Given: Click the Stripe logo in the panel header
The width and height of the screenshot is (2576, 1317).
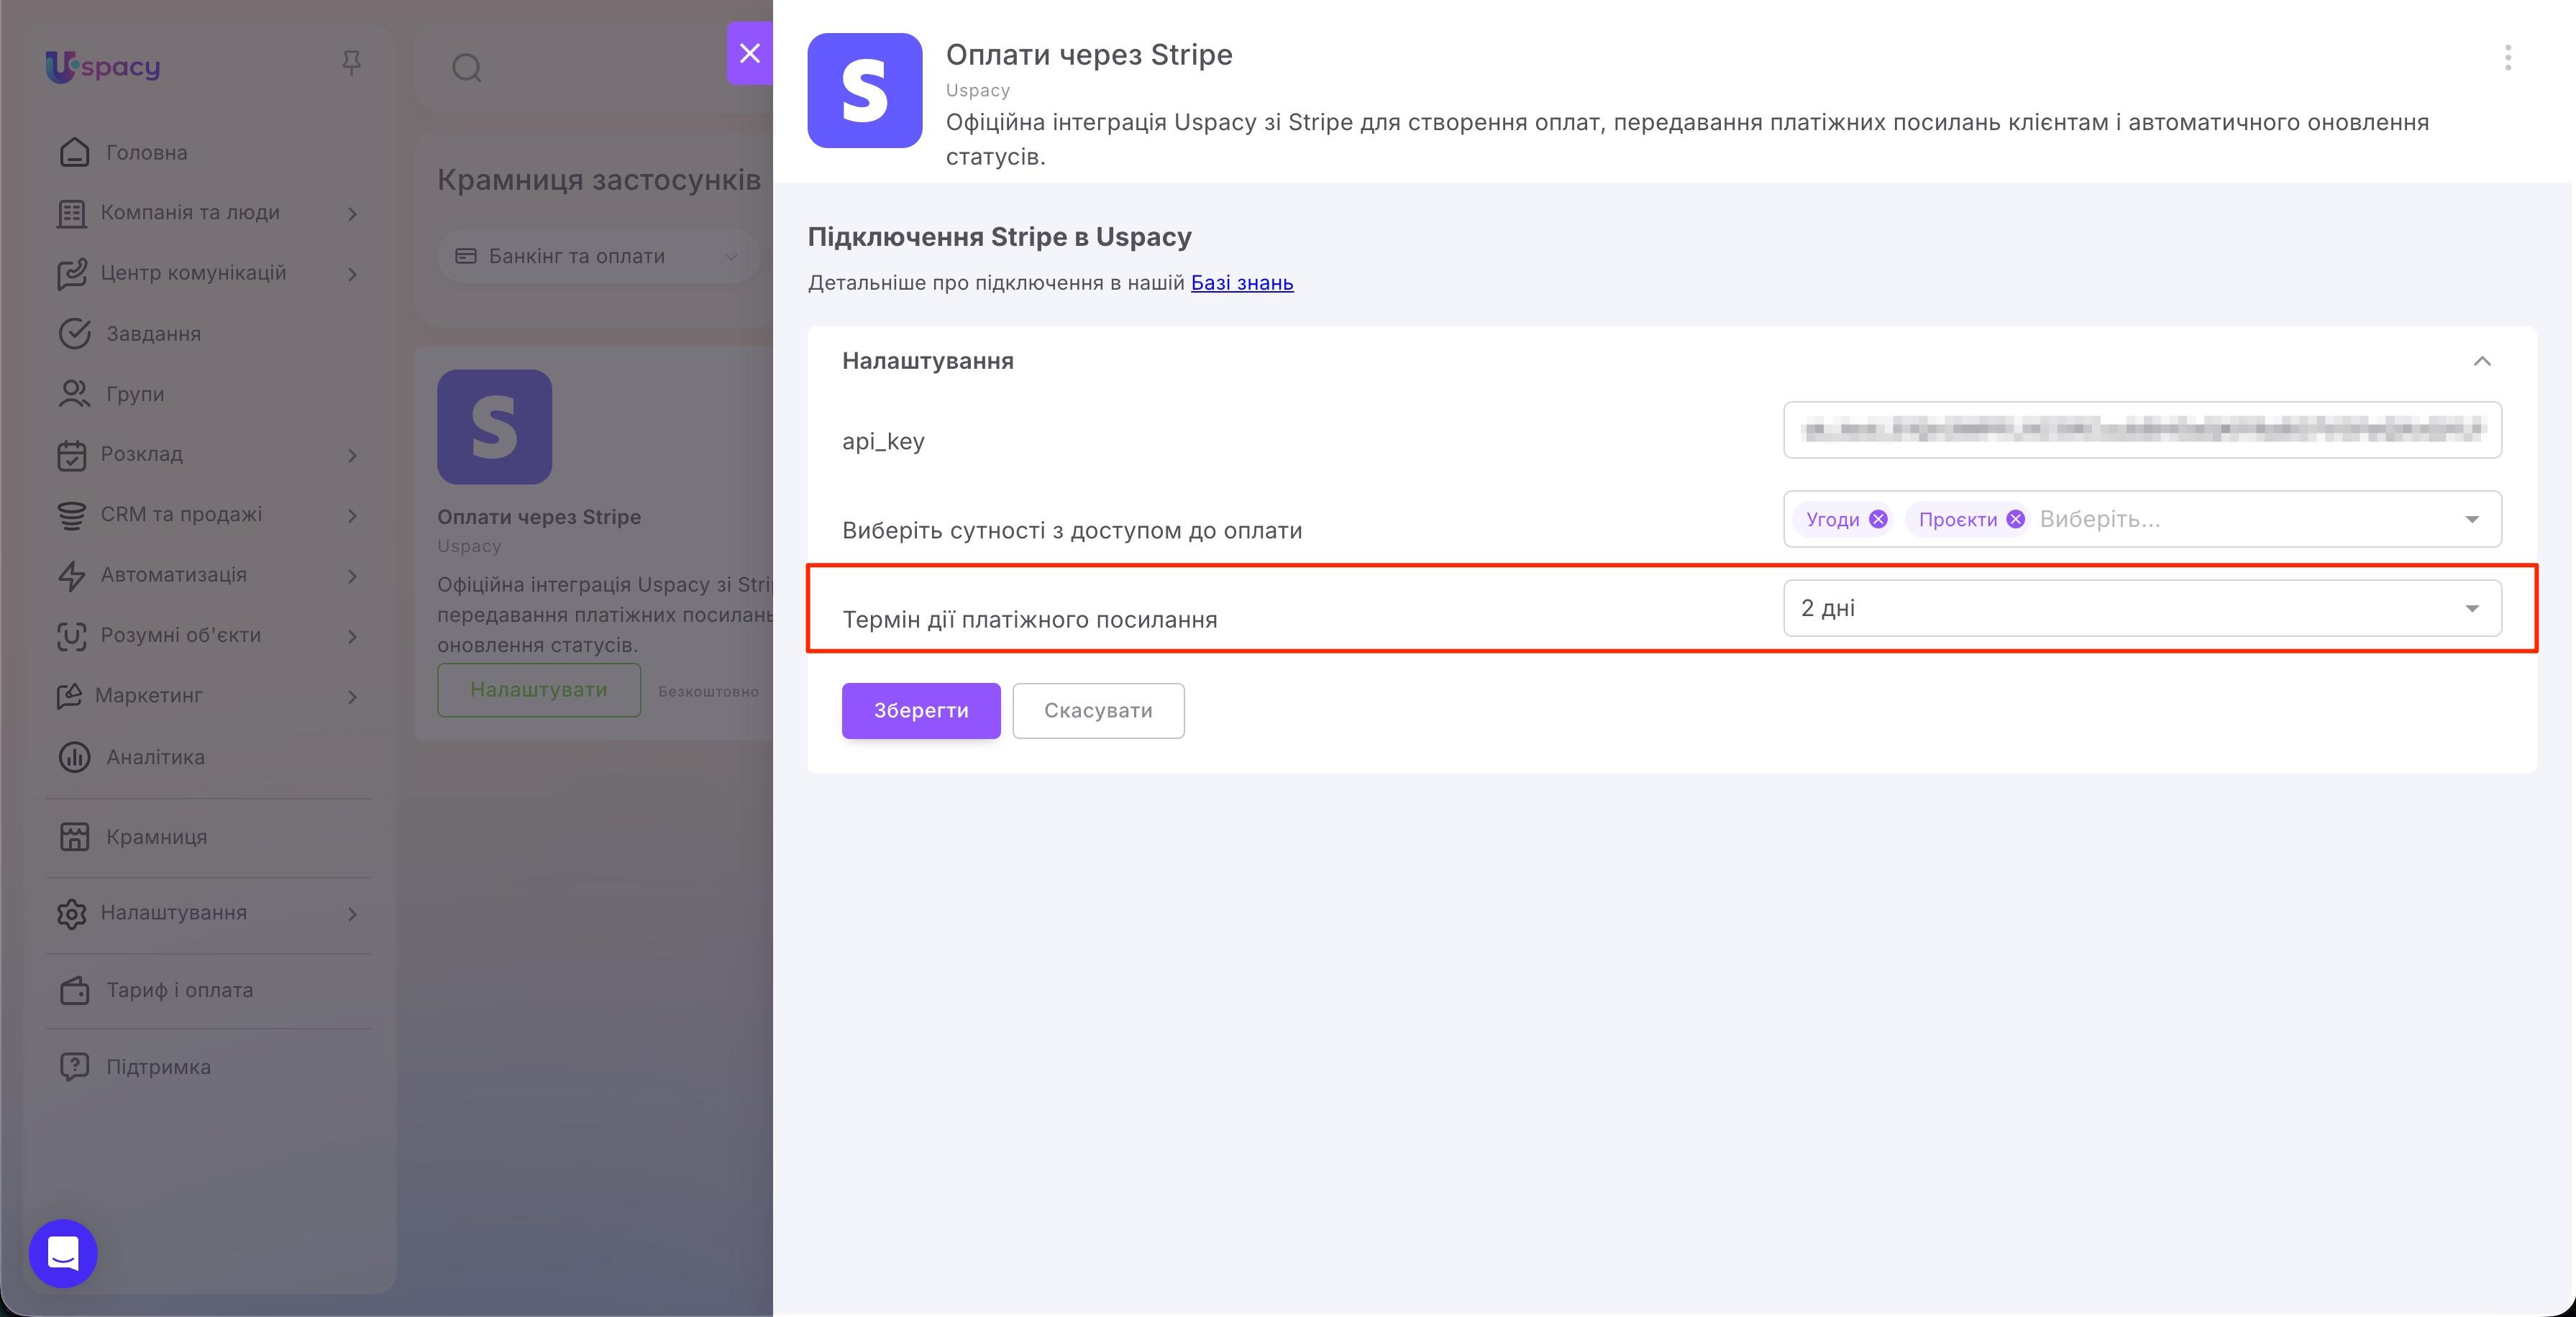Looking at the screenshot, I should pos(865,90).
